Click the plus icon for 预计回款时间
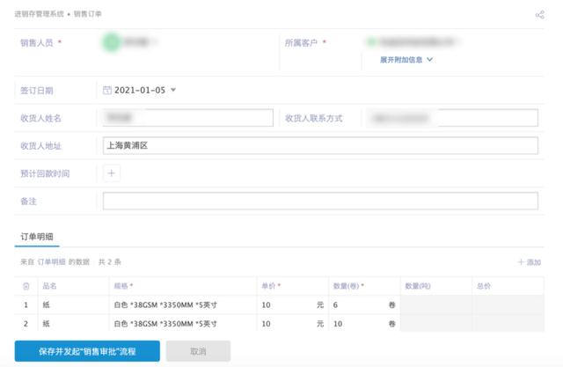This screenshot has width=563, height=367. (112, 173)
